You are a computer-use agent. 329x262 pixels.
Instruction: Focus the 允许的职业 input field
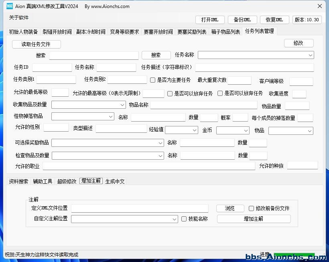[x=149, y=166]
